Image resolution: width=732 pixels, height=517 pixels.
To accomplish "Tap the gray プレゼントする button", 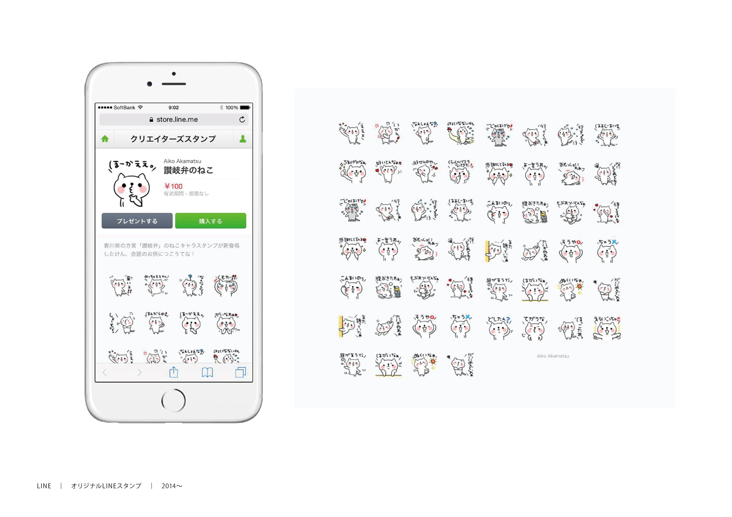I will tap(137, 221).
